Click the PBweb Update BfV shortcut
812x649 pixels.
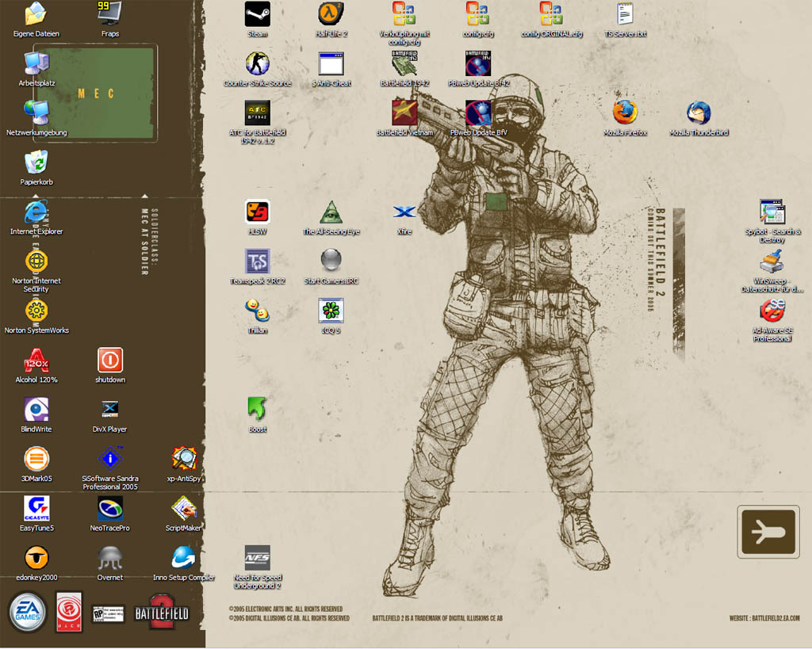(478, 113)
